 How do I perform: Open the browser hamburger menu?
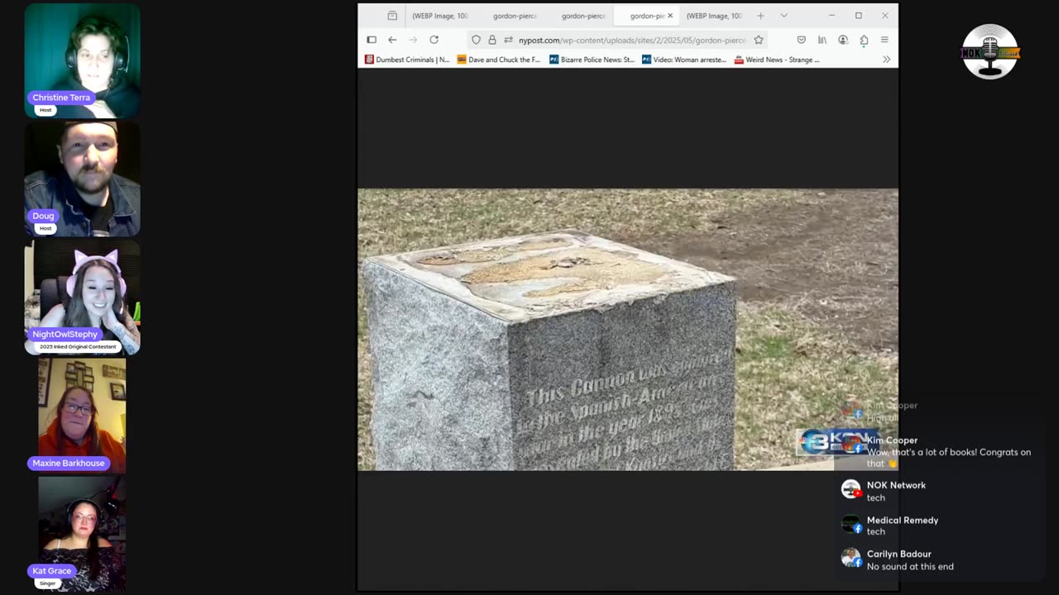click(884, 40)
